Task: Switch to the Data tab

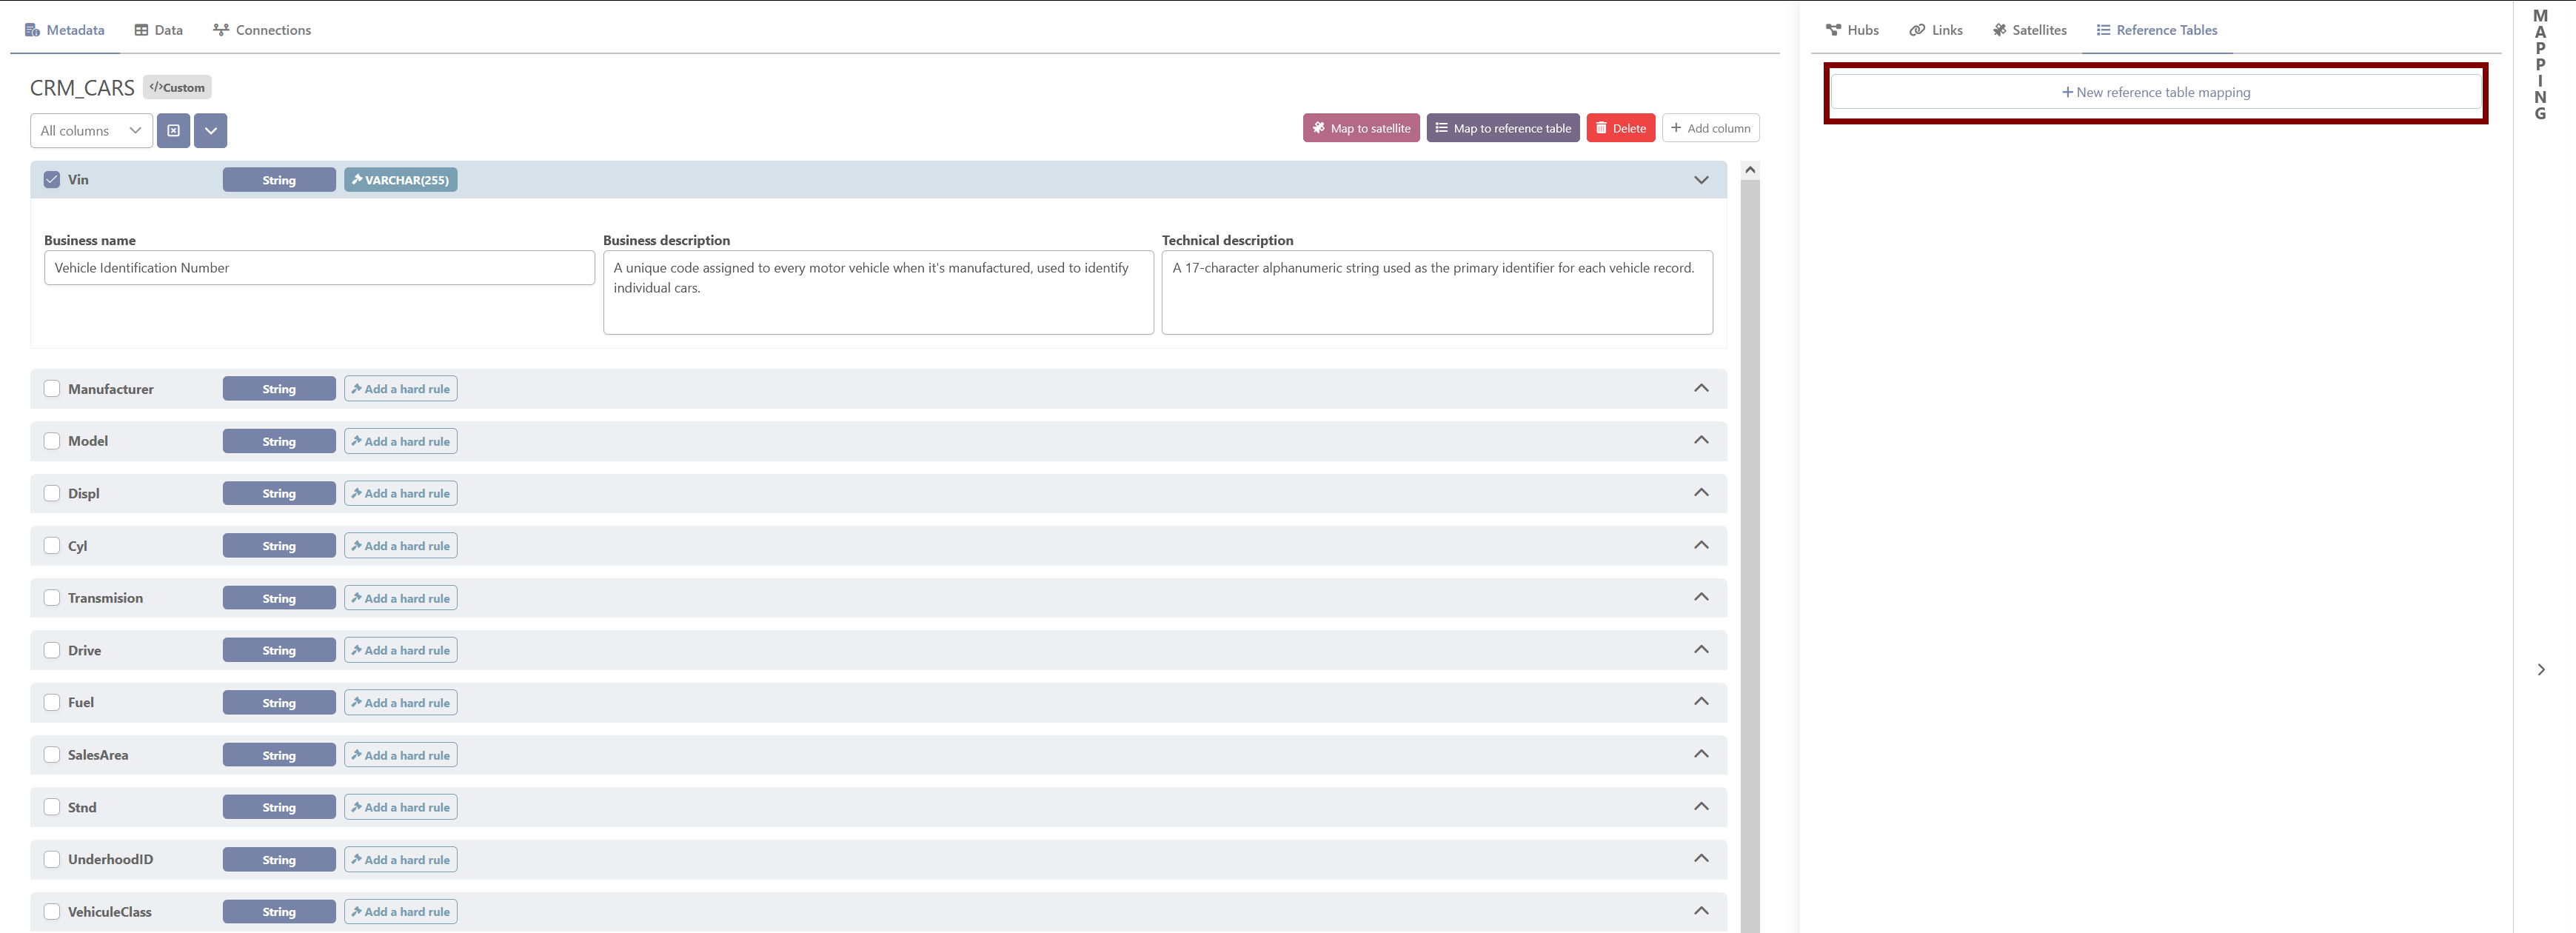Action: pyautogui.click(x=159, y=30)
